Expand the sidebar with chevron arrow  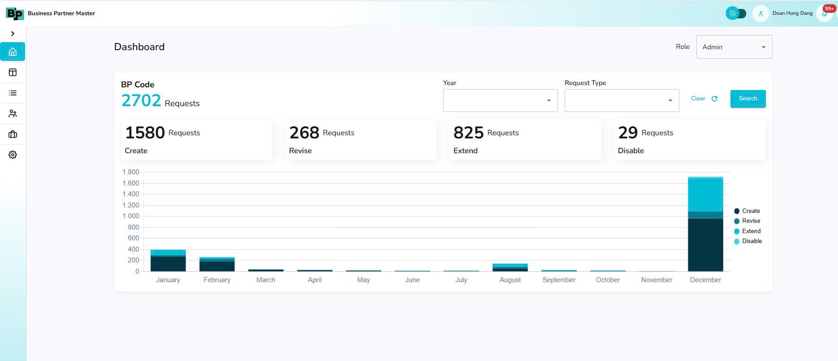coord(13,34)
